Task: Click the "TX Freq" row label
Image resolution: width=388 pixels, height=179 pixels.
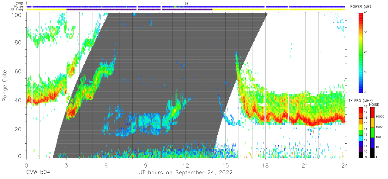Action: (17, 9)
